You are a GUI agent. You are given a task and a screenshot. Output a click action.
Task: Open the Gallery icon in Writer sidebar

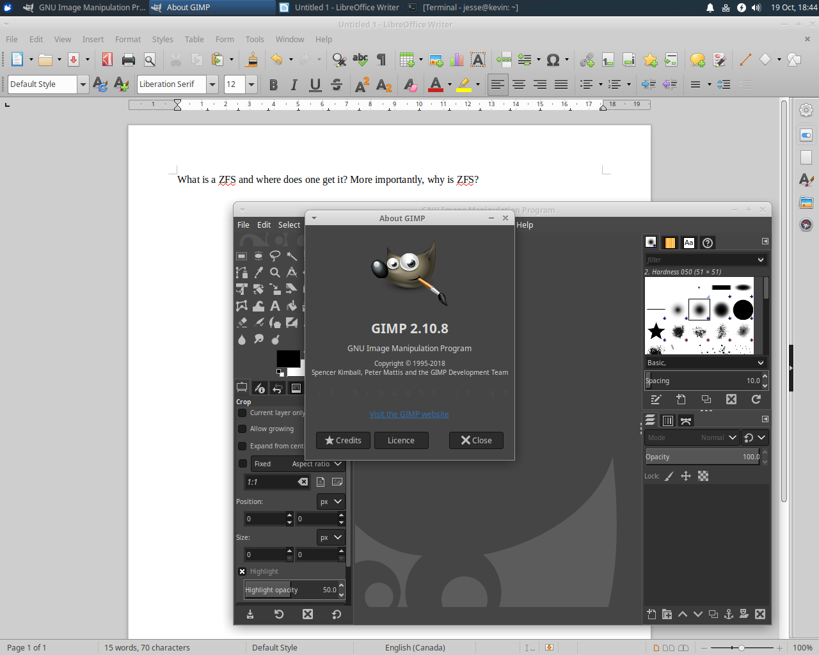(x=806, y=203)
